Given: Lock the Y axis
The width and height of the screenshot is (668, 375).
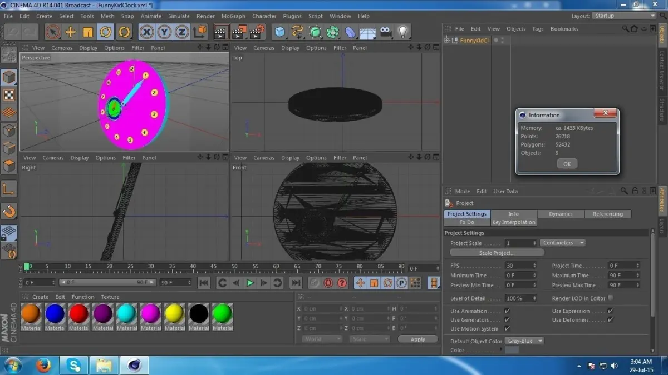Looking at the screenshot, I should point(164,32).
